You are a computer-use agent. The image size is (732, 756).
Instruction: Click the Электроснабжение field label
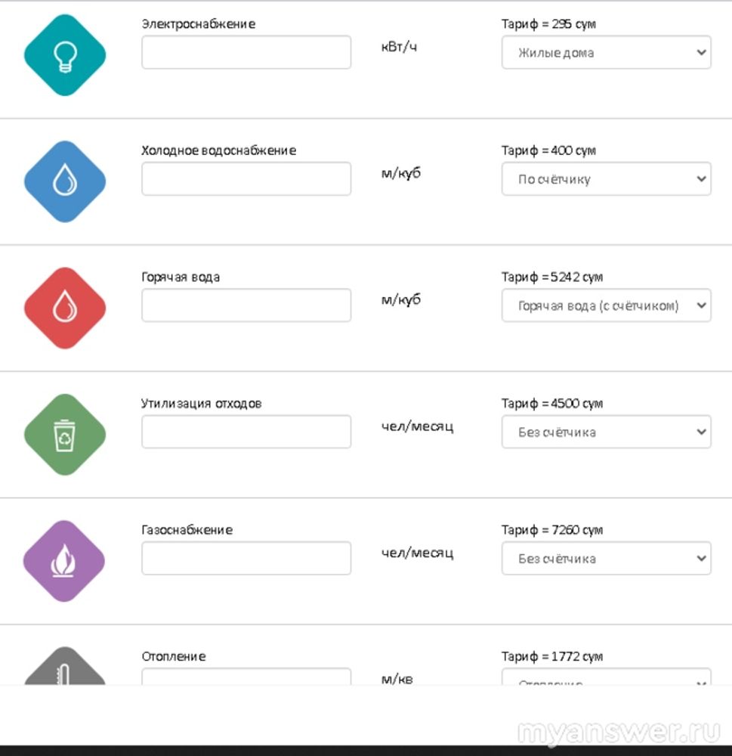198,24
